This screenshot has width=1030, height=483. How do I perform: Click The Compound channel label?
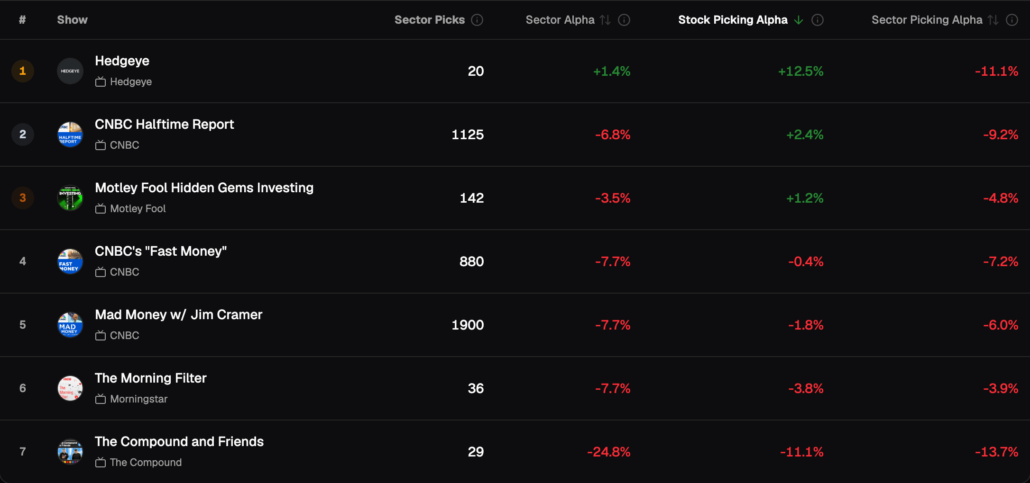click(x=146, y=463)
